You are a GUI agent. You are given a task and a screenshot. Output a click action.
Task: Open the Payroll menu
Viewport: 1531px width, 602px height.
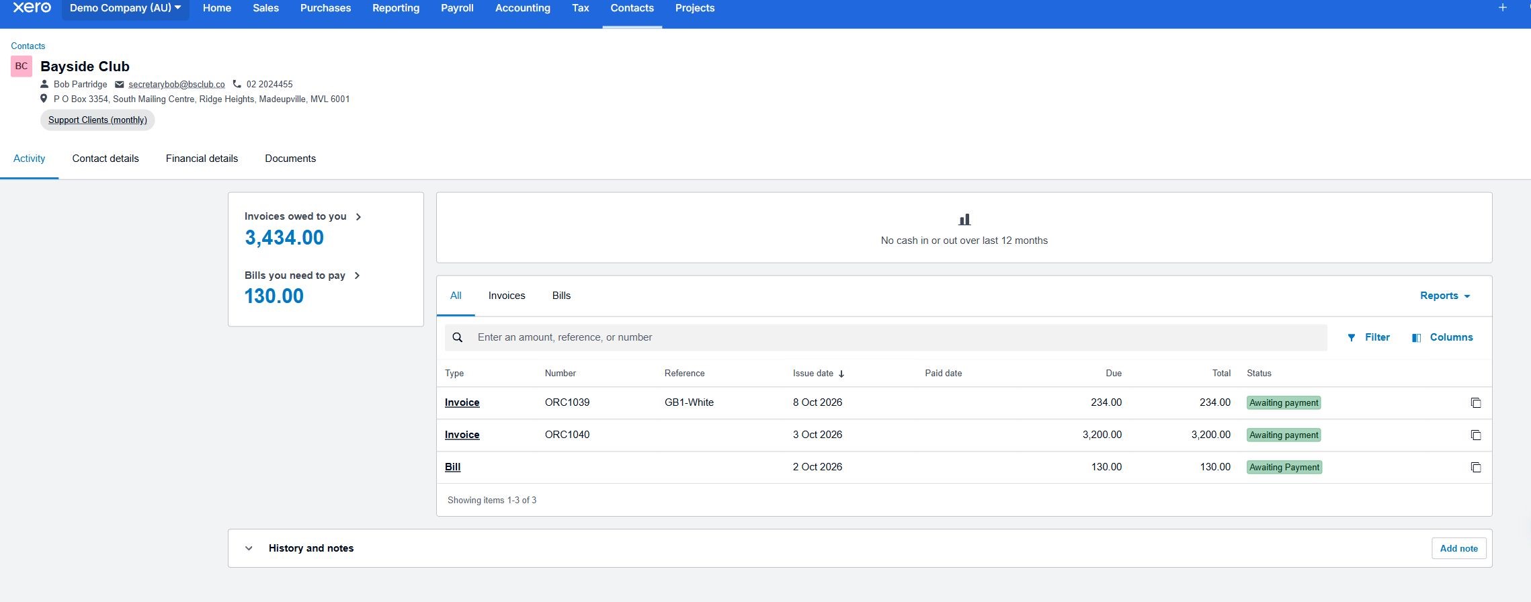coord(457,8)
